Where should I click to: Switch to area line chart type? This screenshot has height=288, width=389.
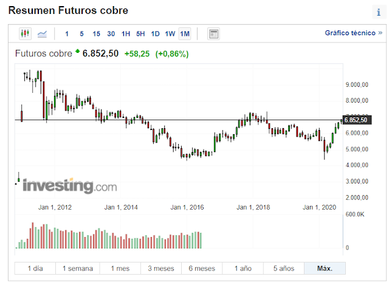43,33
